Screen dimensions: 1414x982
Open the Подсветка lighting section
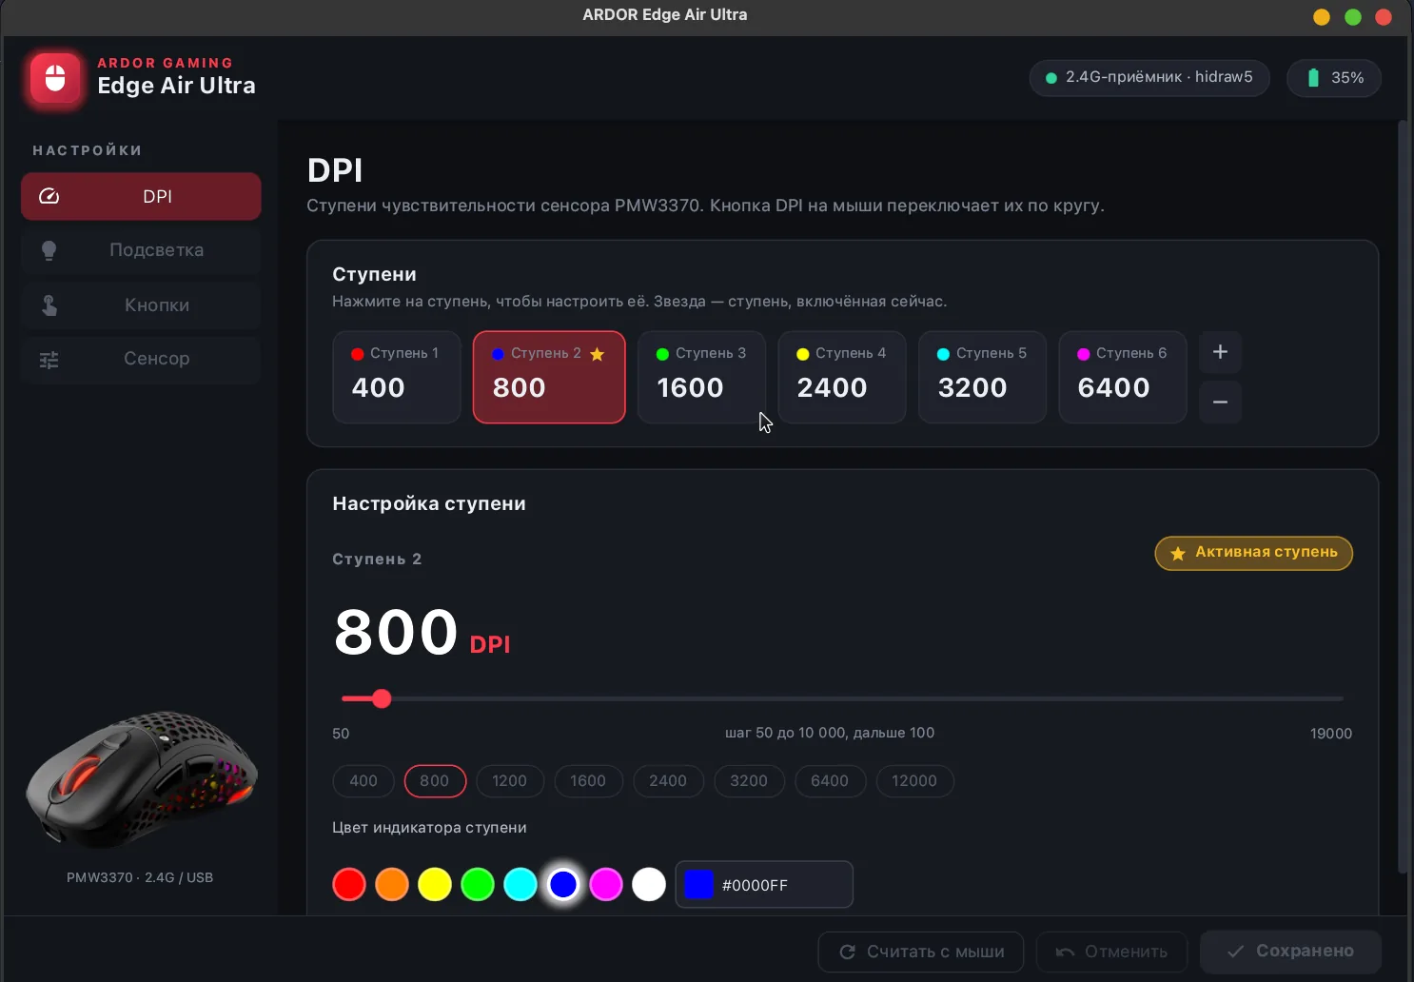141,250
